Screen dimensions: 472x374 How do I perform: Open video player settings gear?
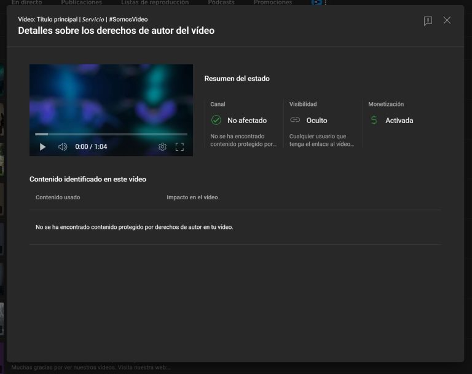tap(162, 147)
